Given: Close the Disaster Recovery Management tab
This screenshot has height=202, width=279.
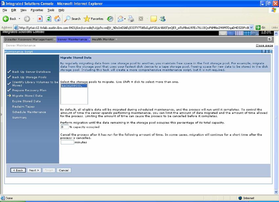Looking at the screenshot, I should pos(55,39).
